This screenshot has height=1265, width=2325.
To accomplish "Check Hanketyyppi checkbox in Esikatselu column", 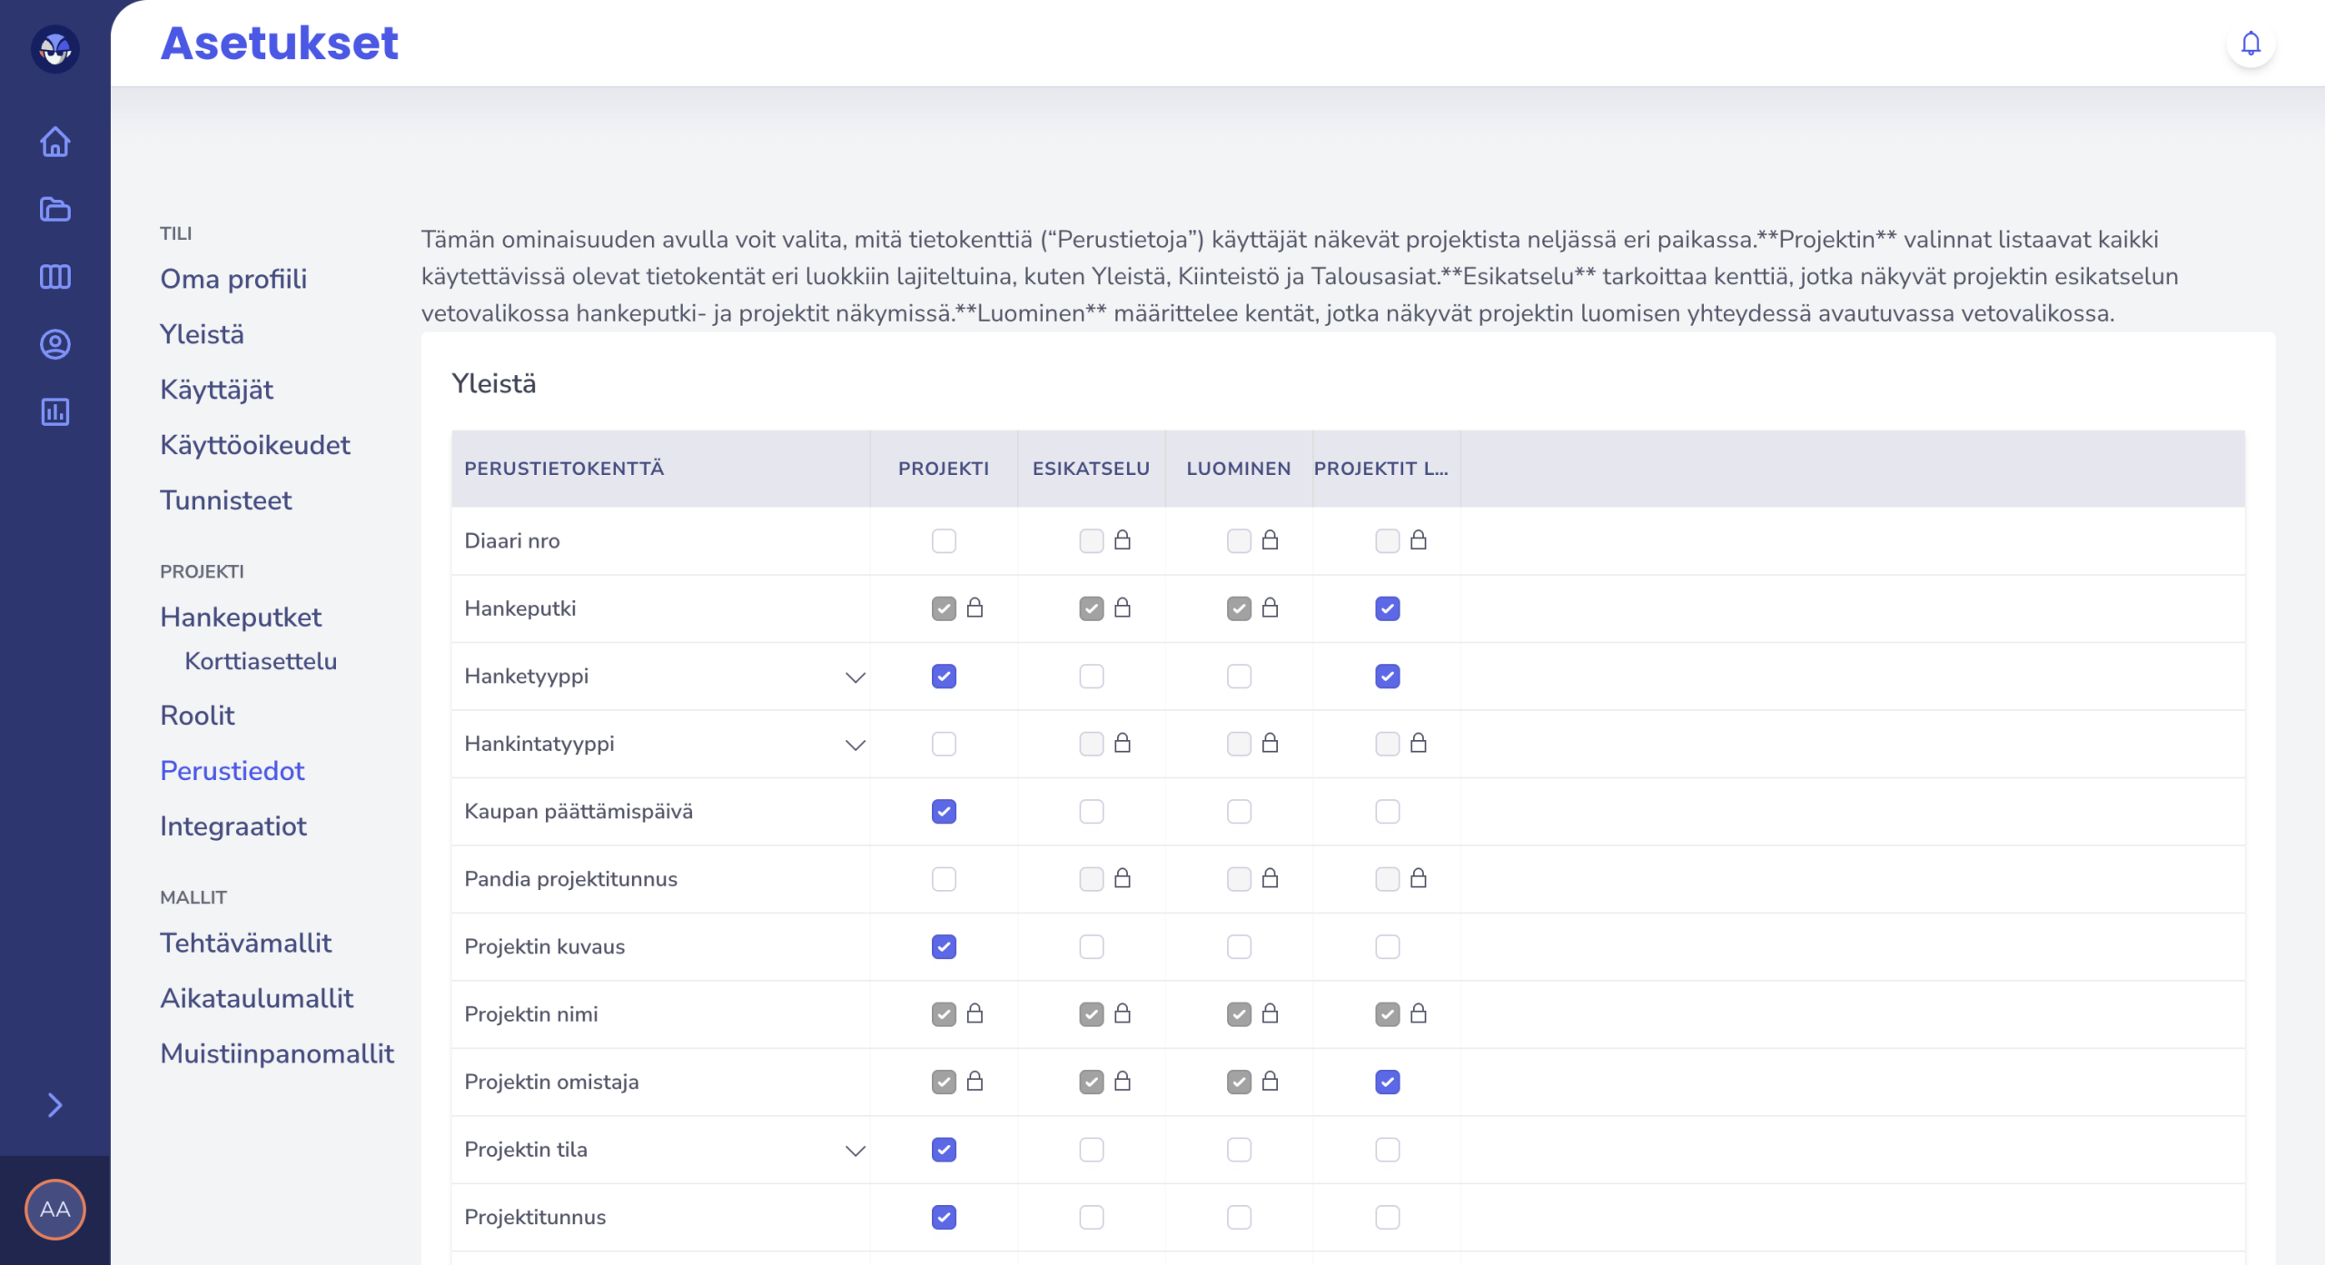I will point(1091,677).
